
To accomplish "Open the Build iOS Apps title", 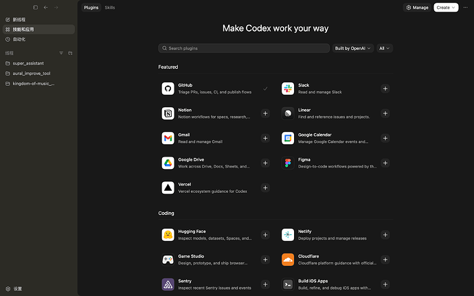I will click(313, 281).
